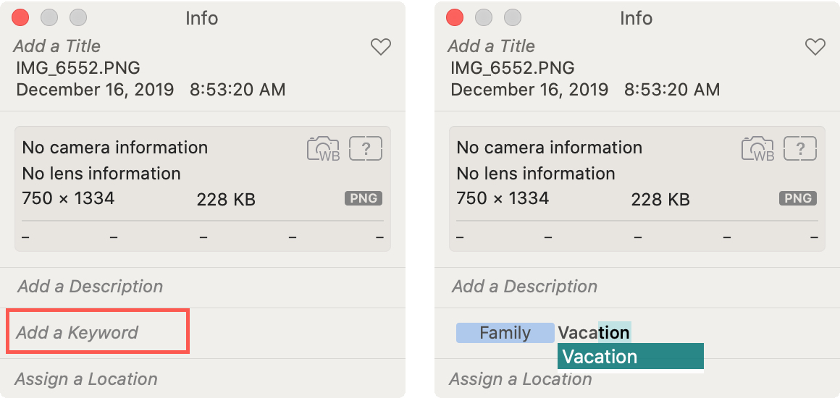Click the PNG badge in left panel
840x398 pixels.
pyautogui.click(x=364, y=199)
